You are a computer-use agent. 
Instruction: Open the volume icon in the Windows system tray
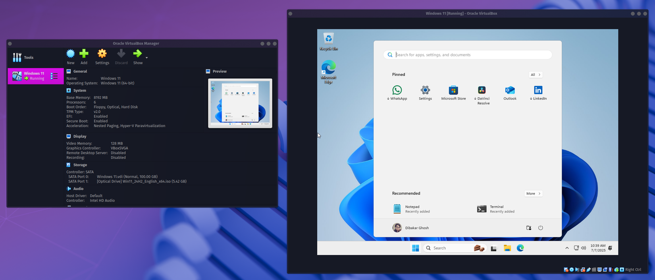pyautogui.click(x=584, y=248)
